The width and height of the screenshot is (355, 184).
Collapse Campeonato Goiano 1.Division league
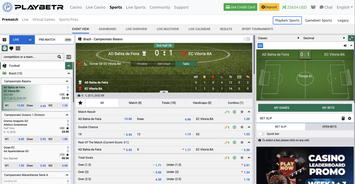coord(67,115)
